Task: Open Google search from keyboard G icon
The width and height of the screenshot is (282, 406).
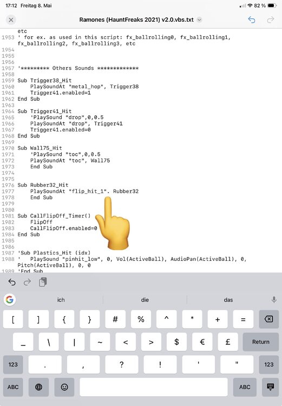Action: click(10, 300)
